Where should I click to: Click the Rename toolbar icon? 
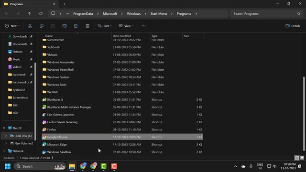tap(65, 26)
